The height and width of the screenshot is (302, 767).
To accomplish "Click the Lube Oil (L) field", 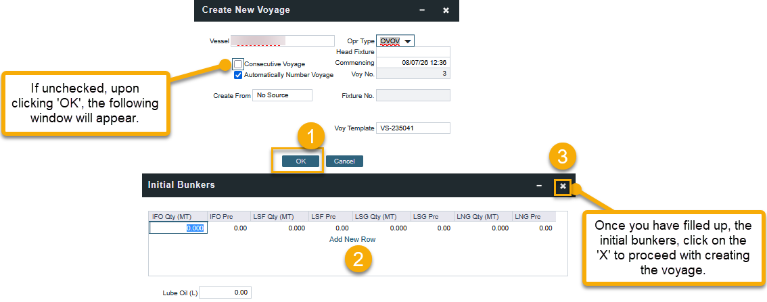I will (x=225, y=293).
